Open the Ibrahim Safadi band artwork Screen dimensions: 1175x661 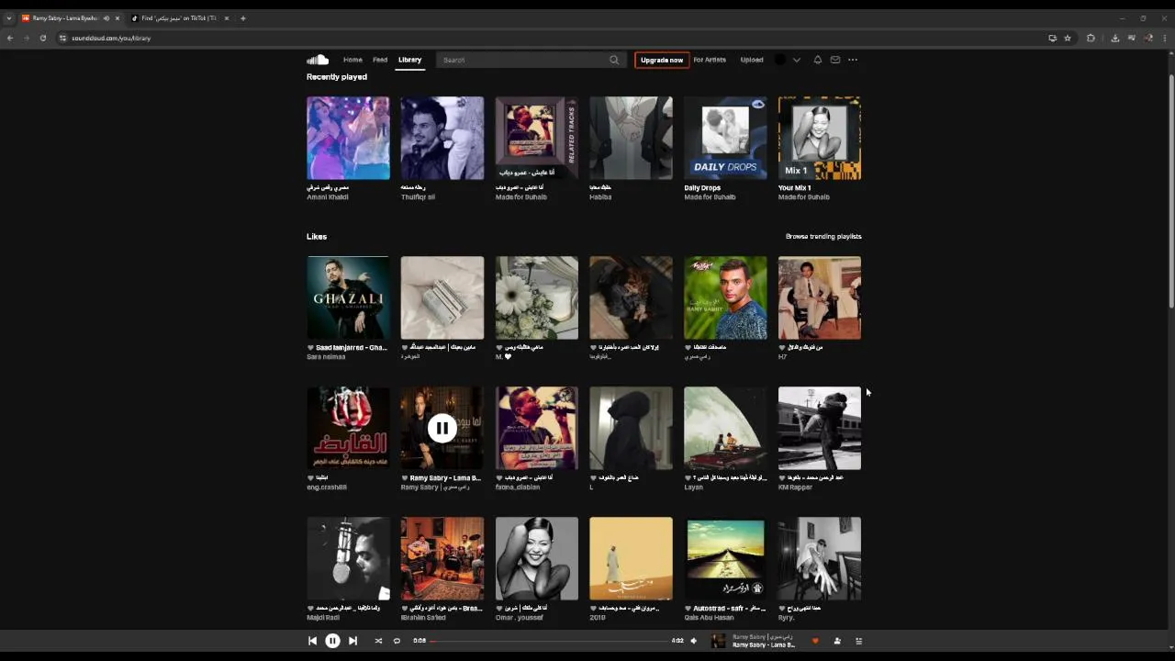pos(442,558)
